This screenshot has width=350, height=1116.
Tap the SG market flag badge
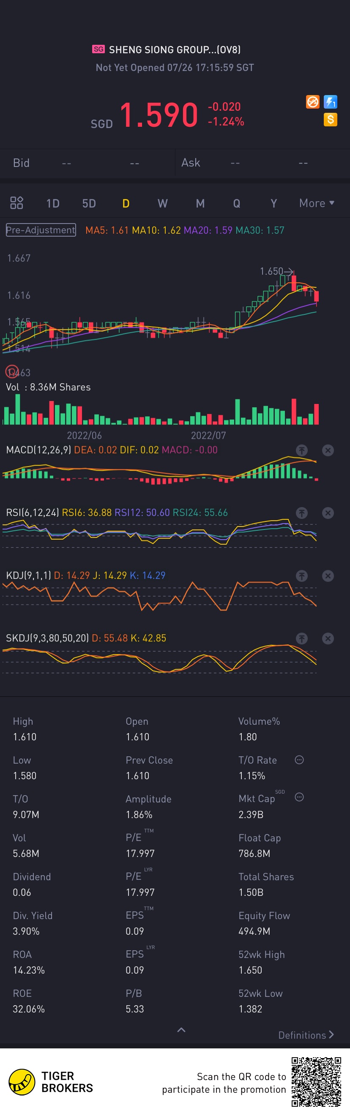(x=98, y=49)
